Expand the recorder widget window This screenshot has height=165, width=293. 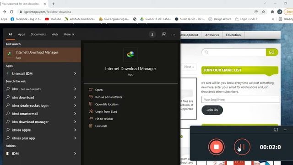click(276, 130)
